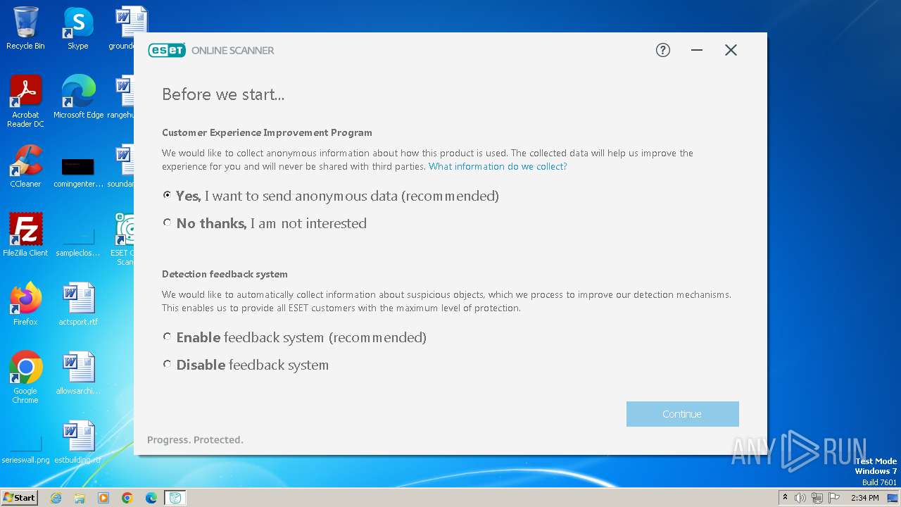901x507 pixels.
Task: Minimize the ESET Online Scanner window
Action: 697,50
